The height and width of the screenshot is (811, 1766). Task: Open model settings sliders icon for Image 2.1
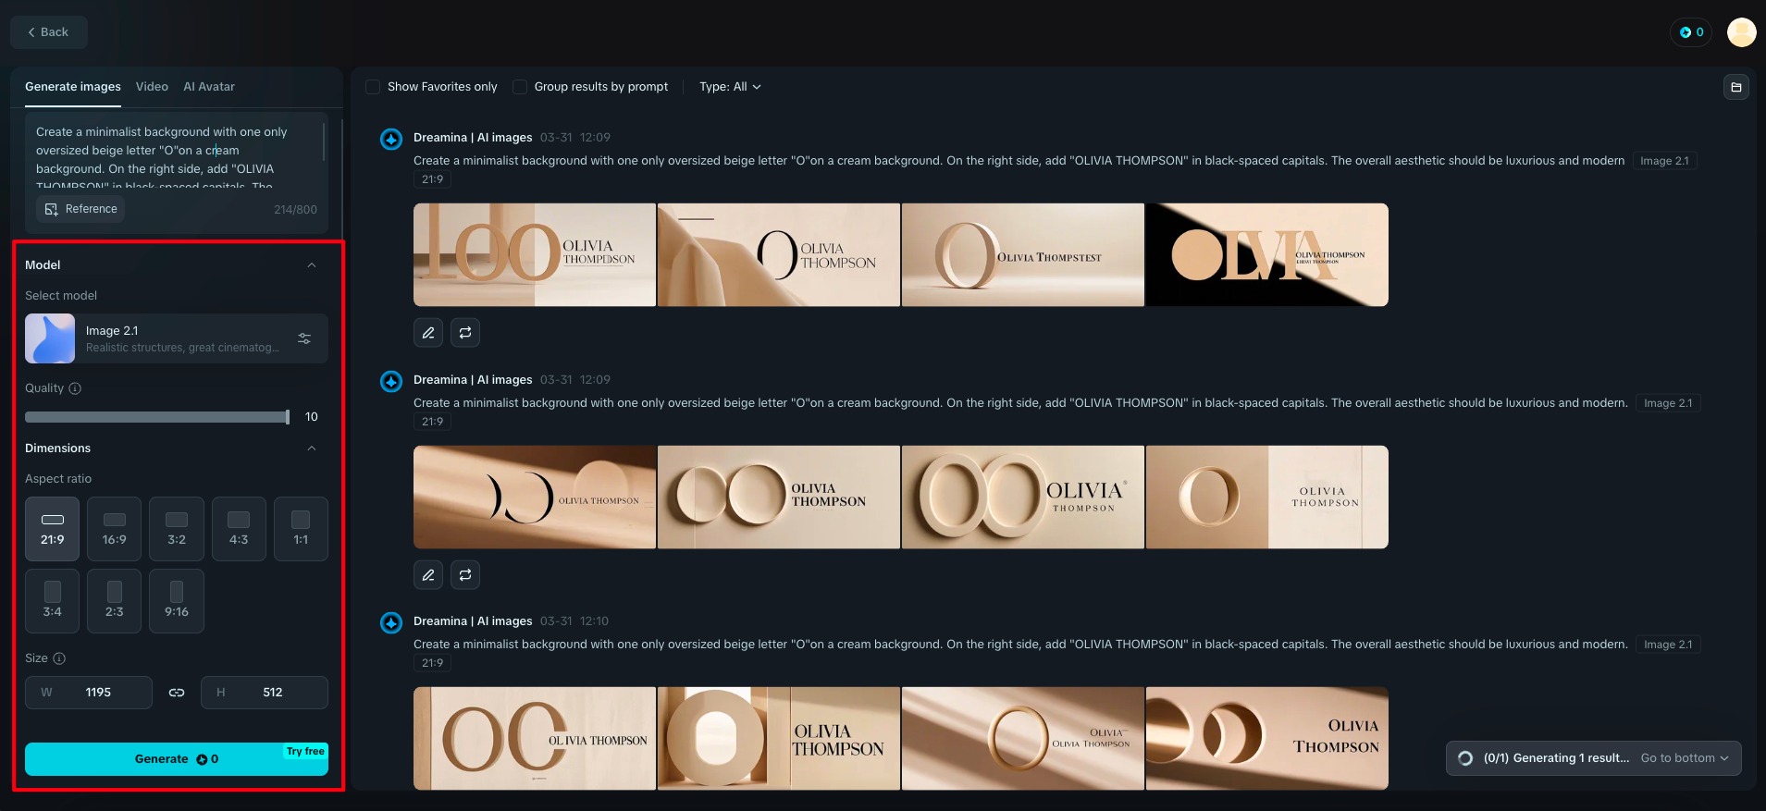point(304,338)
